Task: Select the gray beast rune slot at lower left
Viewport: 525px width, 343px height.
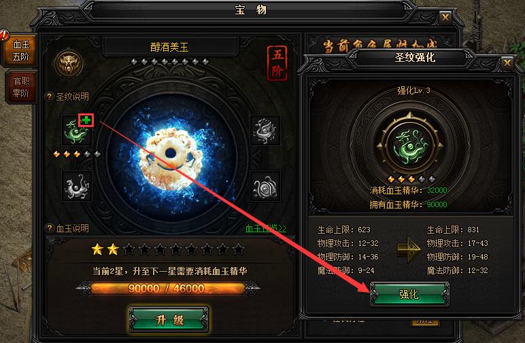Action: click(77, 186)
